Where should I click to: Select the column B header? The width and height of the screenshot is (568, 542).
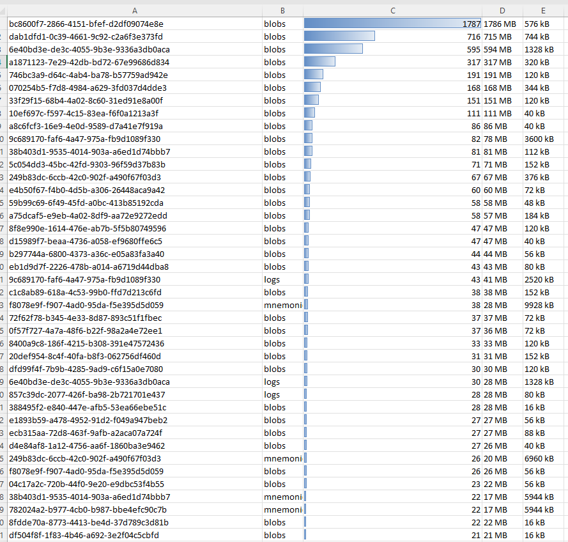pyautogui.click(x=282, y=11)
